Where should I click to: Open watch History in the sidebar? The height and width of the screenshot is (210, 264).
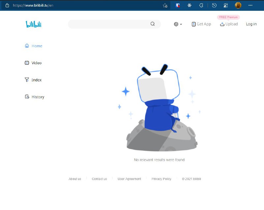click(35, 97)
